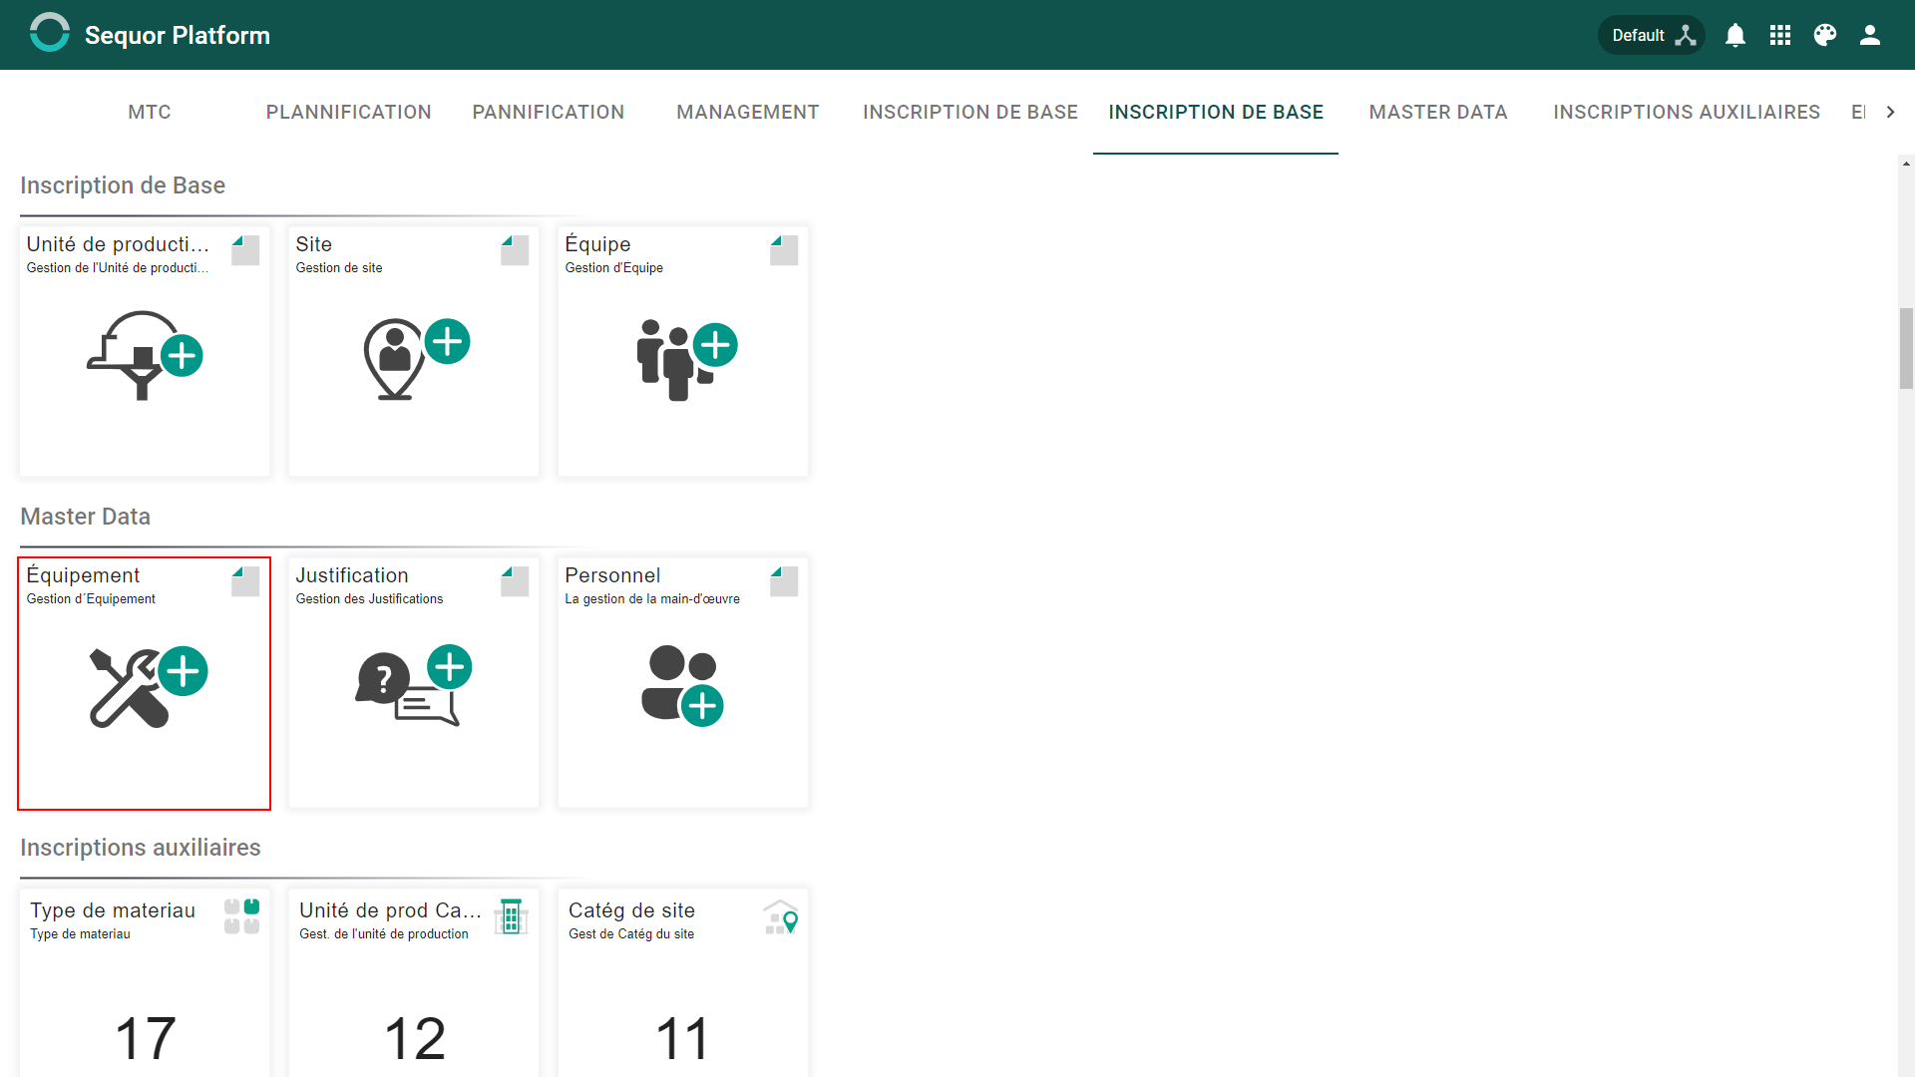Open the Équipe card title
The width and height of the screenshot is (1915, 1077).
click(x=597, y=244)
